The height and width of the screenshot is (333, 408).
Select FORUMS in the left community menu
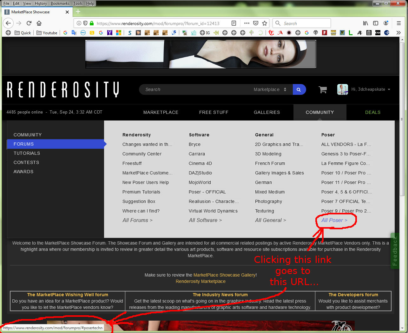coord(56,144)
